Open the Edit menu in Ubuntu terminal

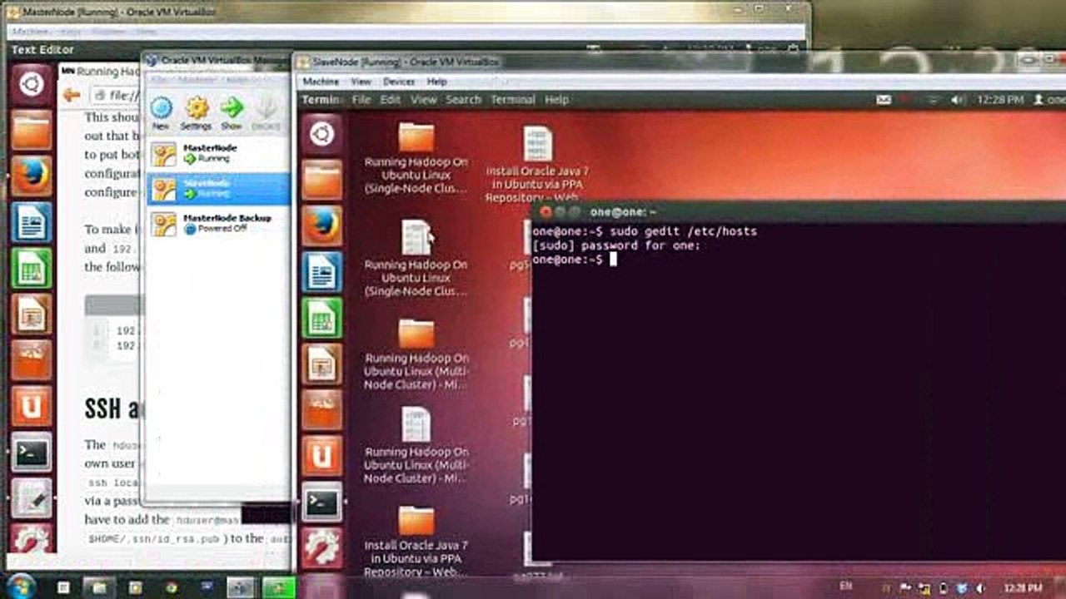tap(391, 100)
